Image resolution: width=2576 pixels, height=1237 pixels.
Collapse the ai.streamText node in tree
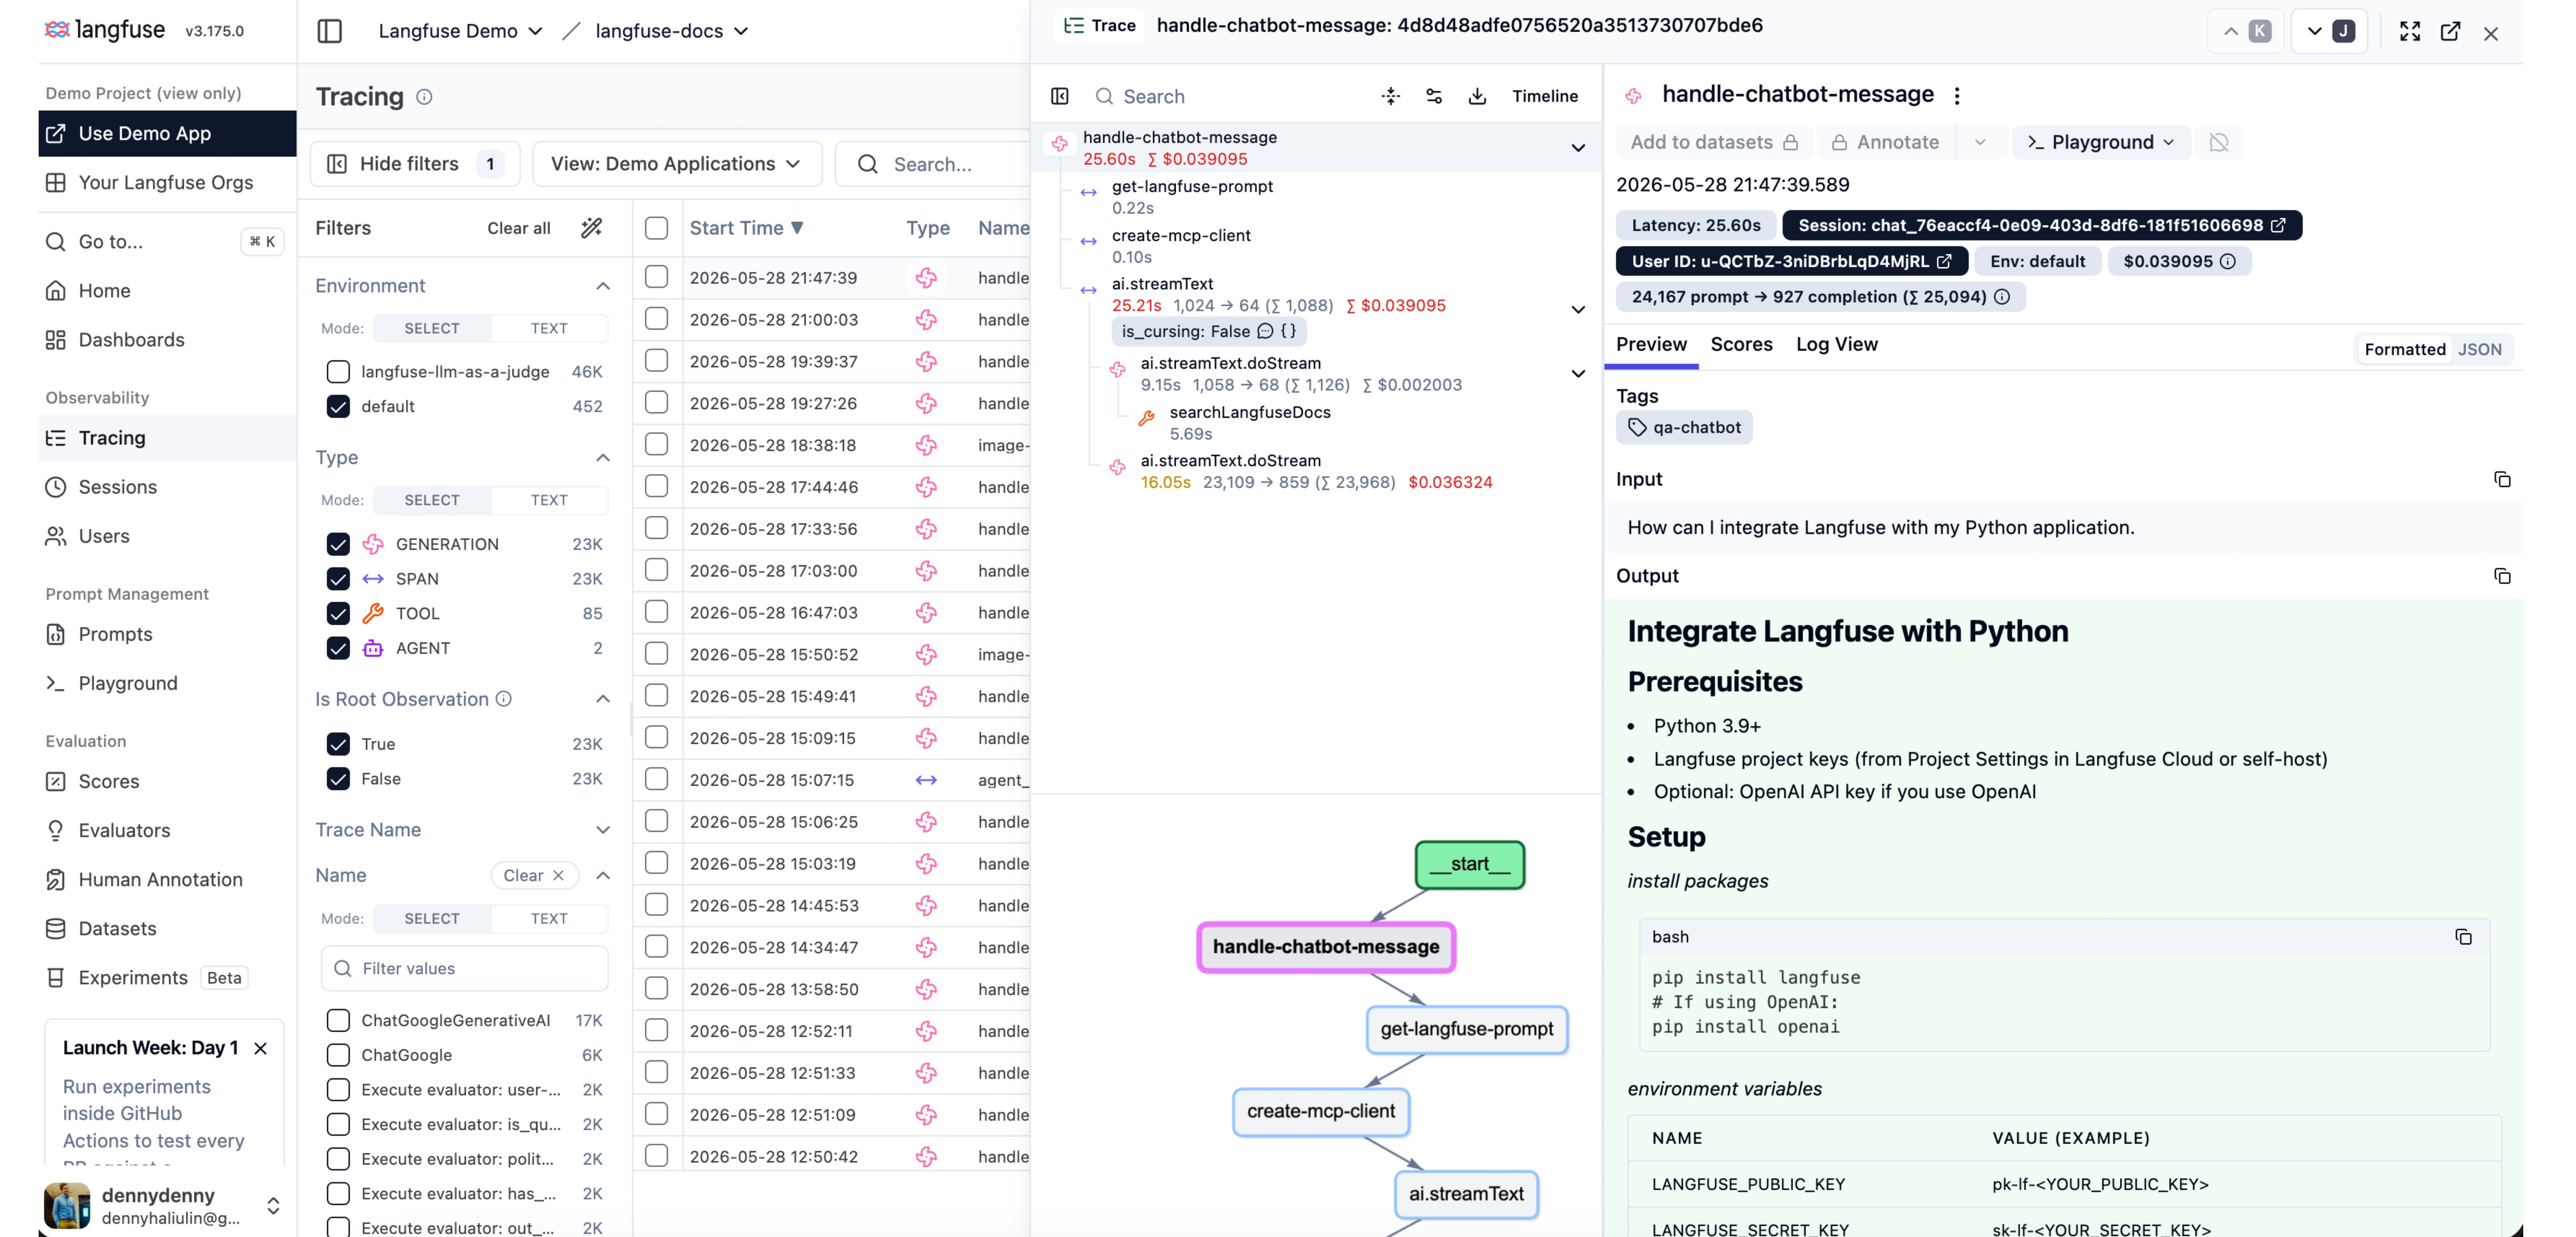point(1577,310)
